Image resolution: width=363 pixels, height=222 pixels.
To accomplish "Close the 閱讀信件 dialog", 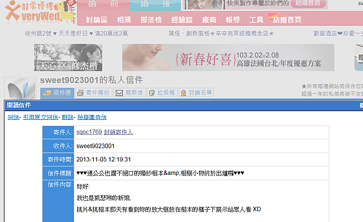I will click(361, 105).
